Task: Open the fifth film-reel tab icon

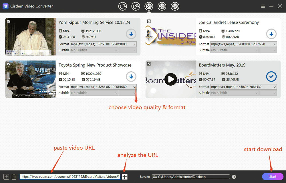Action: click(175, 6)
